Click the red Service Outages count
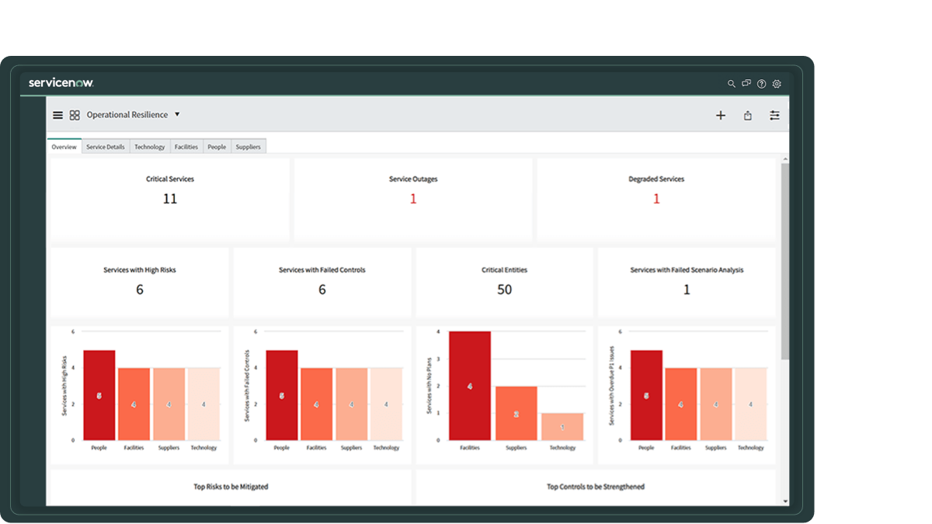This screenshot has width=932, height=524. click(x=413, y=199)
